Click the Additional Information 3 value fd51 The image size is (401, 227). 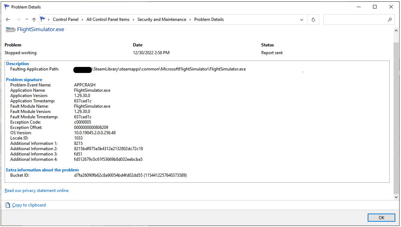point(78,154)
